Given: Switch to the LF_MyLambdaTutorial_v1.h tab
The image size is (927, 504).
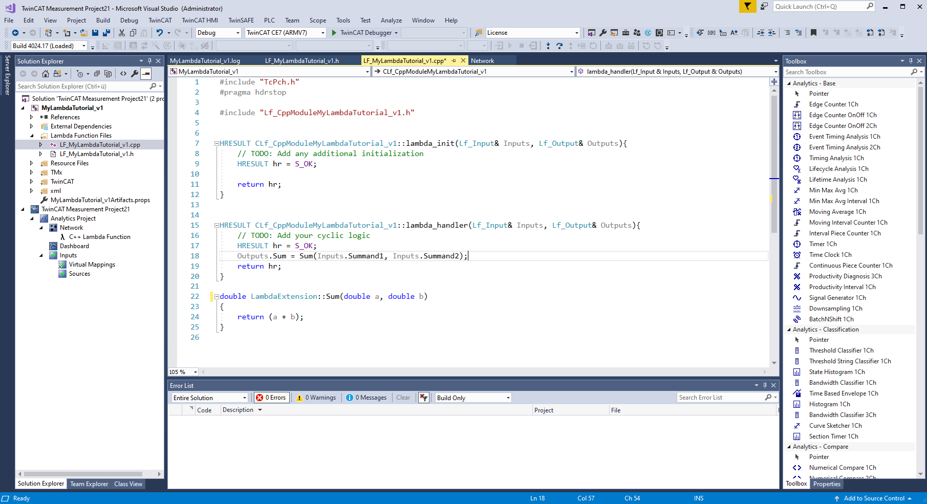Looking at the screenshot, I should point(301,61).
